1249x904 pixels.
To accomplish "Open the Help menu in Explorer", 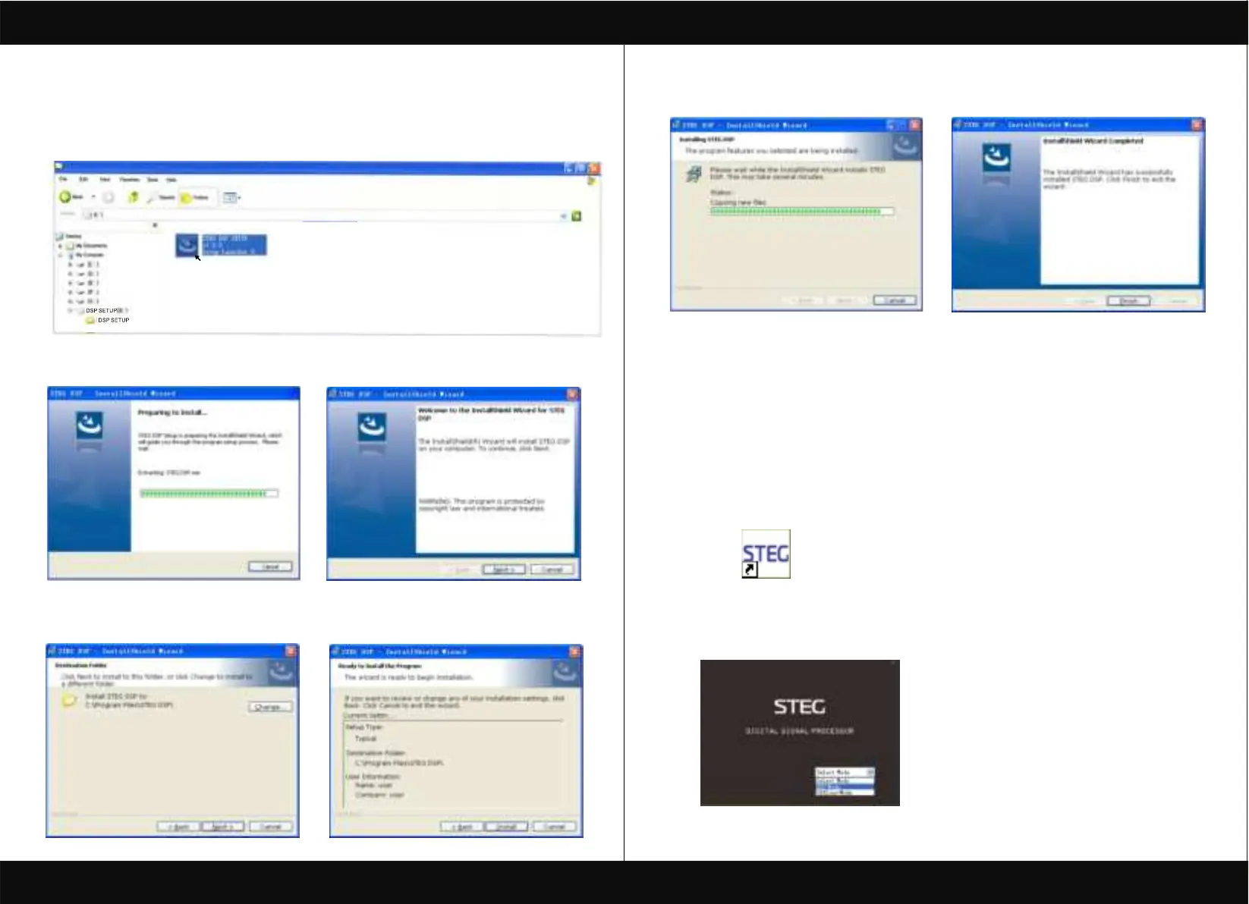I will pyautogui.click(x=171, y=180).
